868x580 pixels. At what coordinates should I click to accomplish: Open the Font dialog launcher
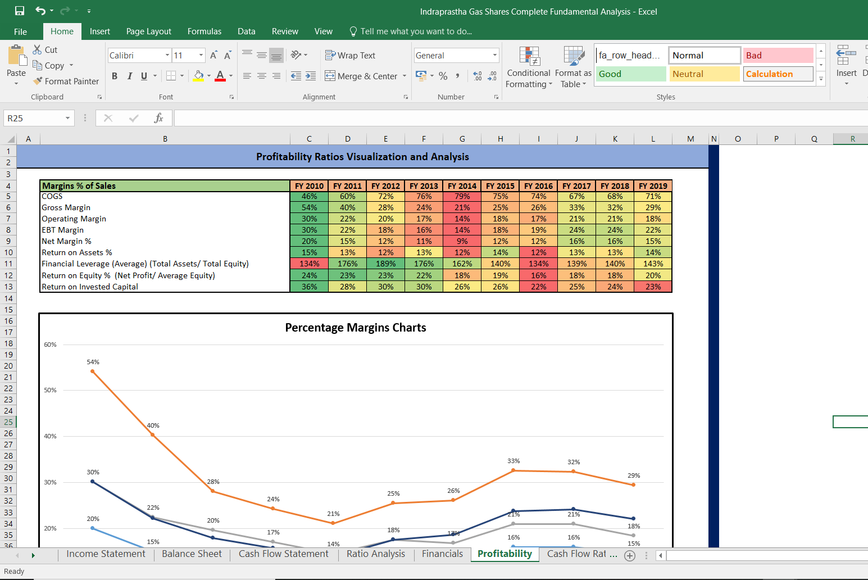[231, 97]
